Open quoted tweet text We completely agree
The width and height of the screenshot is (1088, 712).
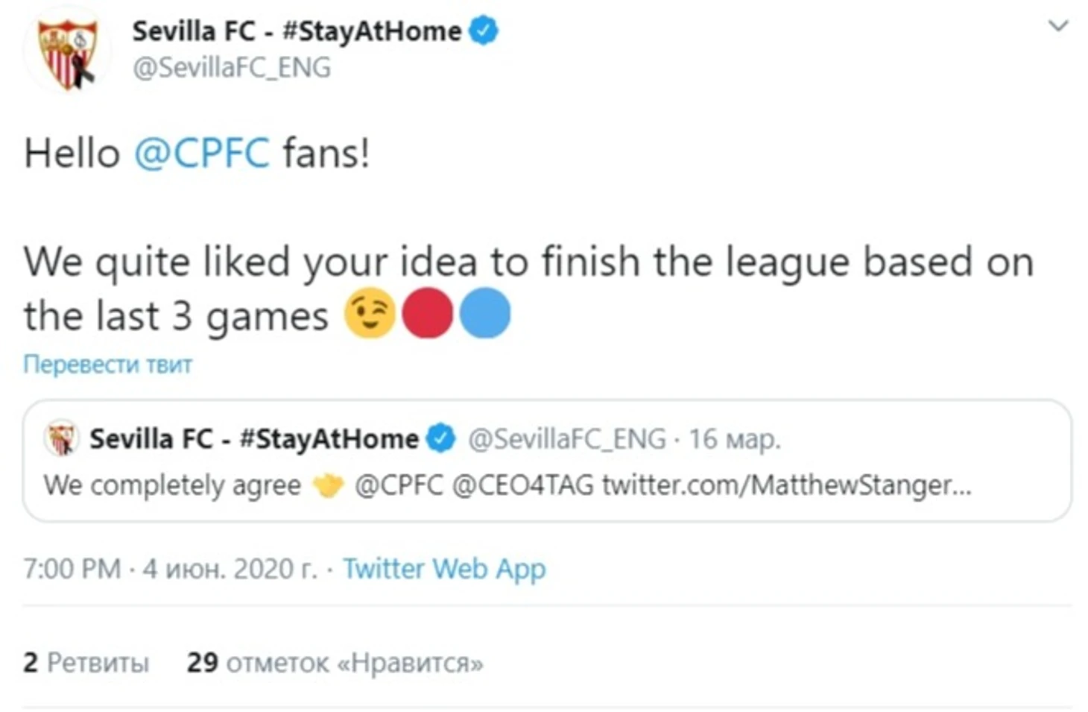(x=172, y=486)
